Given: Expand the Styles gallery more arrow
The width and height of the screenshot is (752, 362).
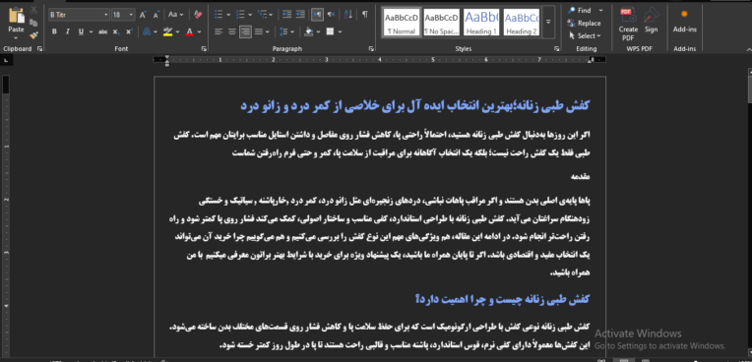Looking at the screenshot, I should tap(548, 22).
